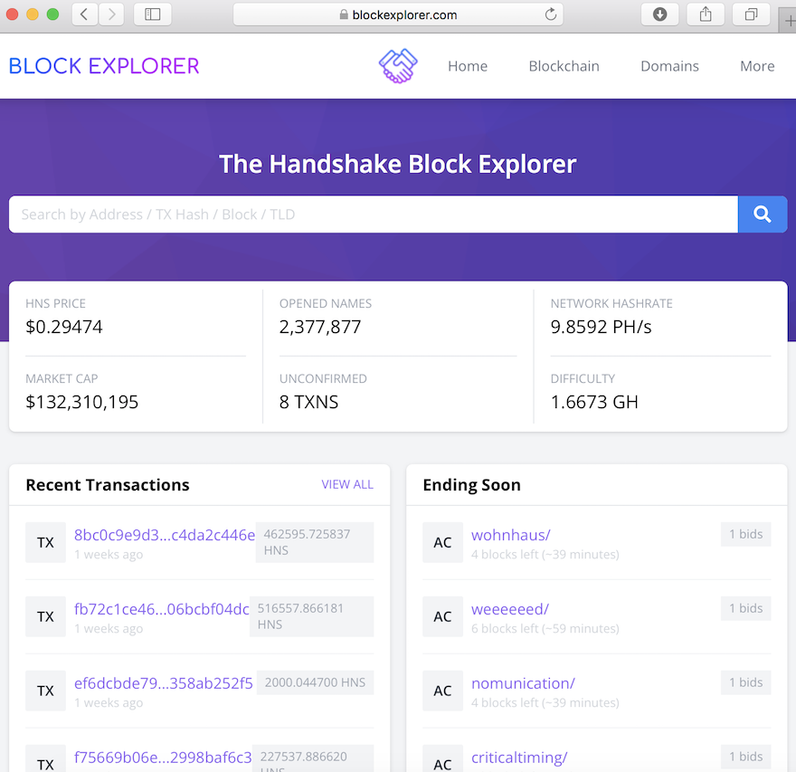Expand the More menu
The width and height of the screenshot is (796, 772).
pyautogui.click(x=757, y=66)
